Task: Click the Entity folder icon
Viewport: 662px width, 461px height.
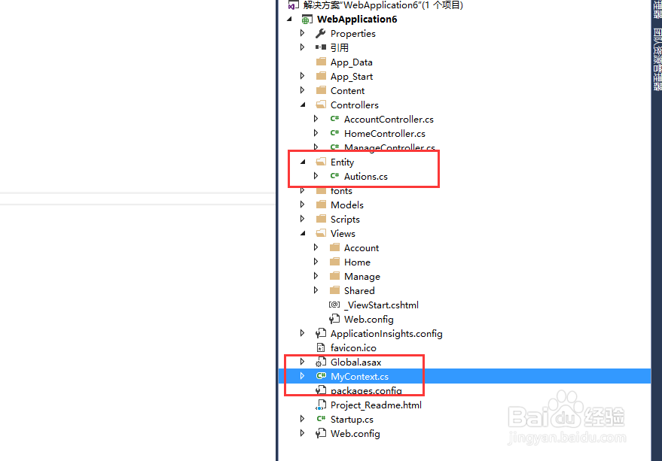Action: [x=321, y=162]
